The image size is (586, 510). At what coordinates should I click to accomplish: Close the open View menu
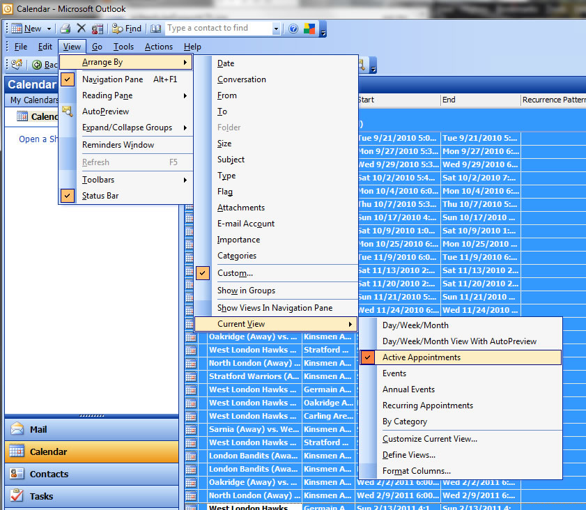(72, 47)
